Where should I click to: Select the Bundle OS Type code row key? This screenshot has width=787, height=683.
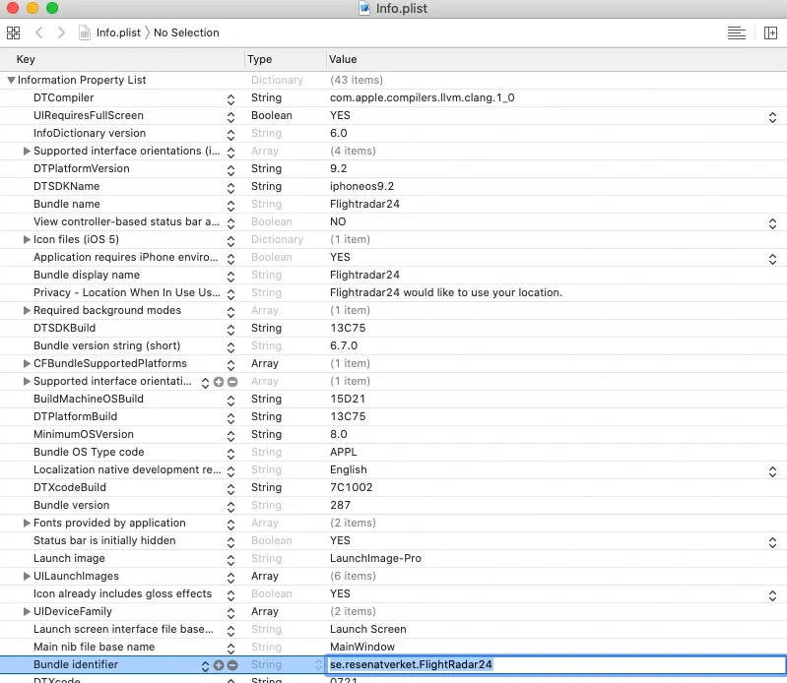89,452
